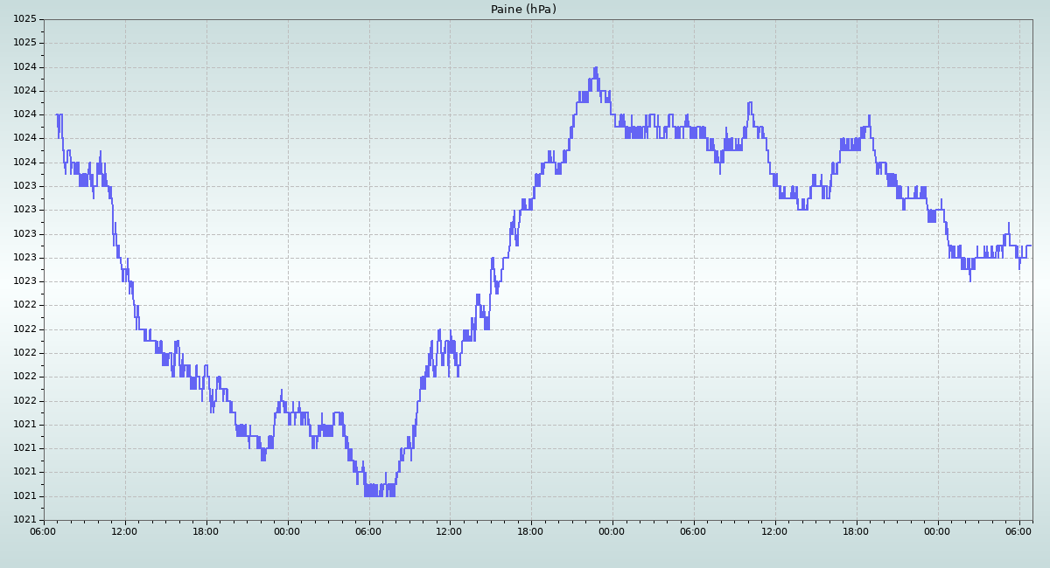Click the starting point of the pressure line
The height and width of the screenshot is (568, 1050).
click(57, 114)
